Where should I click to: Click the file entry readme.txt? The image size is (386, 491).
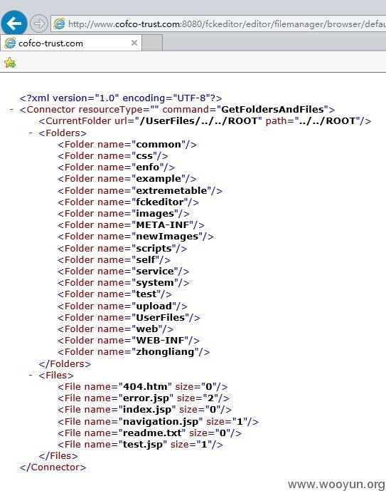coord(149,433)
